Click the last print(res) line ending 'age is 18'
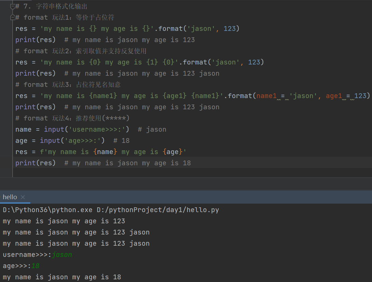This screenshot has height=282, width=372. (103, 163)
